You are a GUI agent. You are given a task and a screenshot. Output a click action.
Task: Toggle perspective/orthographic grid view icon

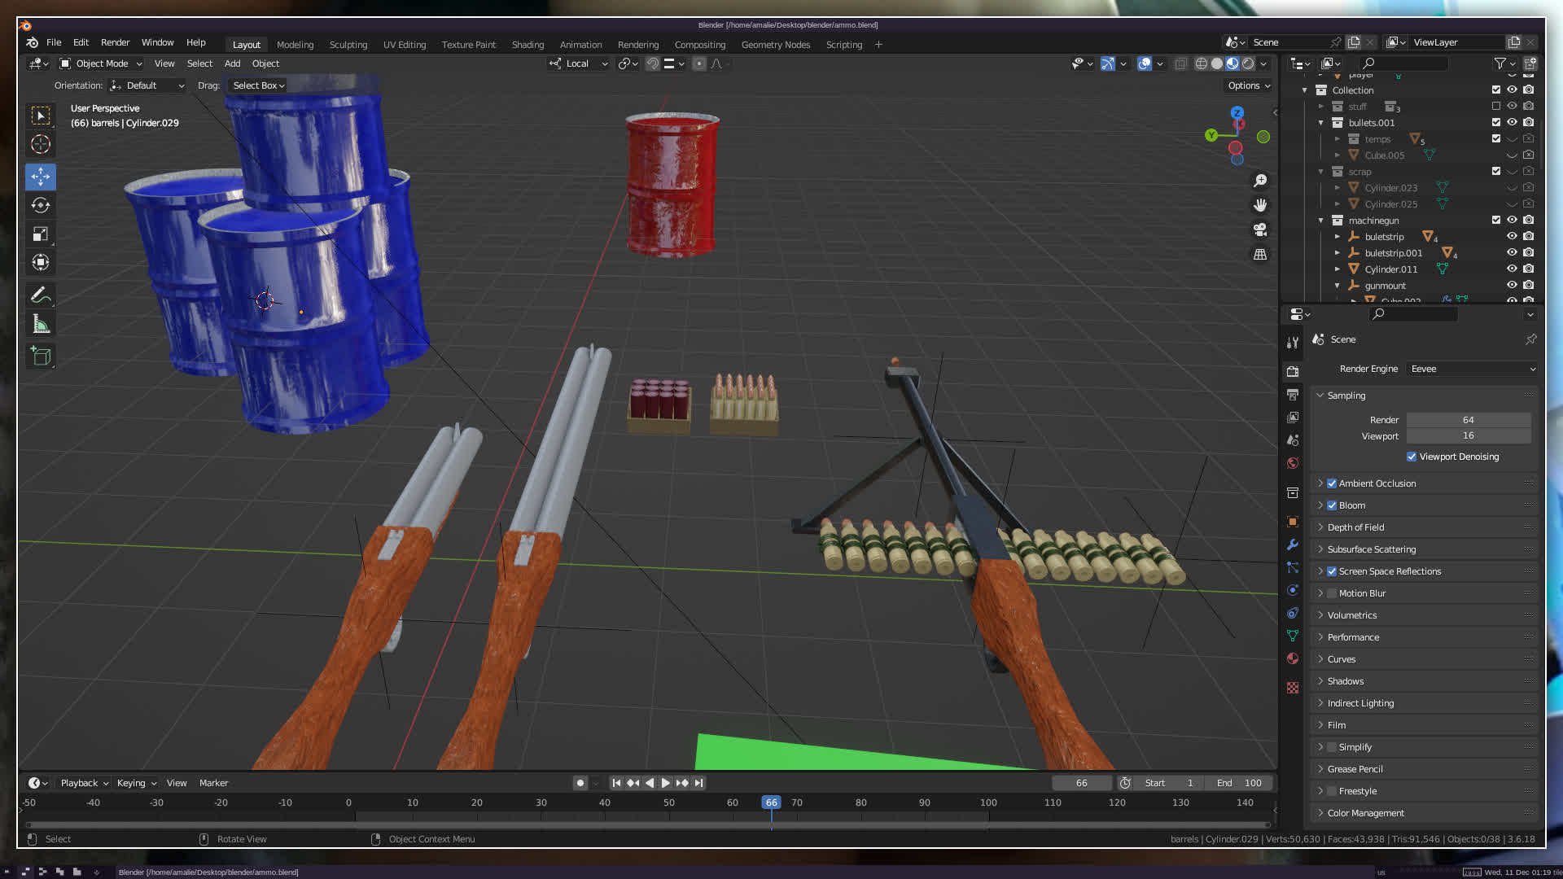pyautogui.click(x=1260, y=255)
